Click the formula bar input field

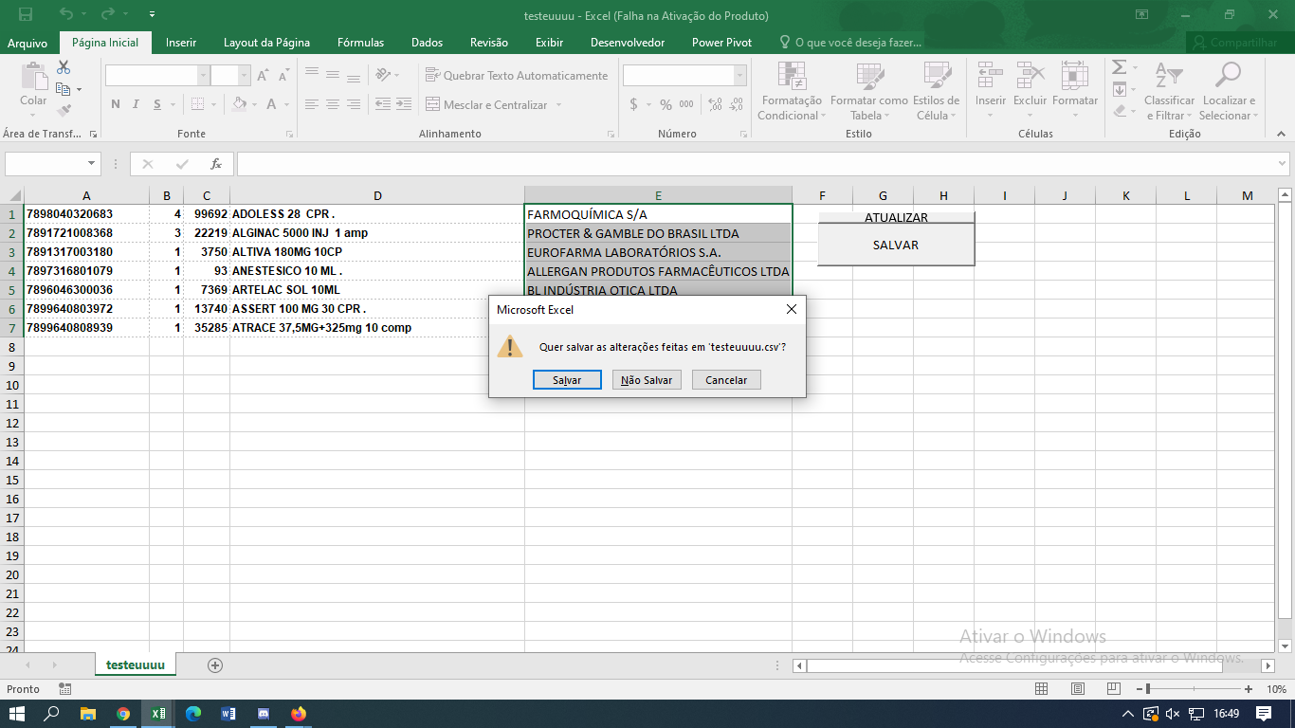click(x=762, y=164)
